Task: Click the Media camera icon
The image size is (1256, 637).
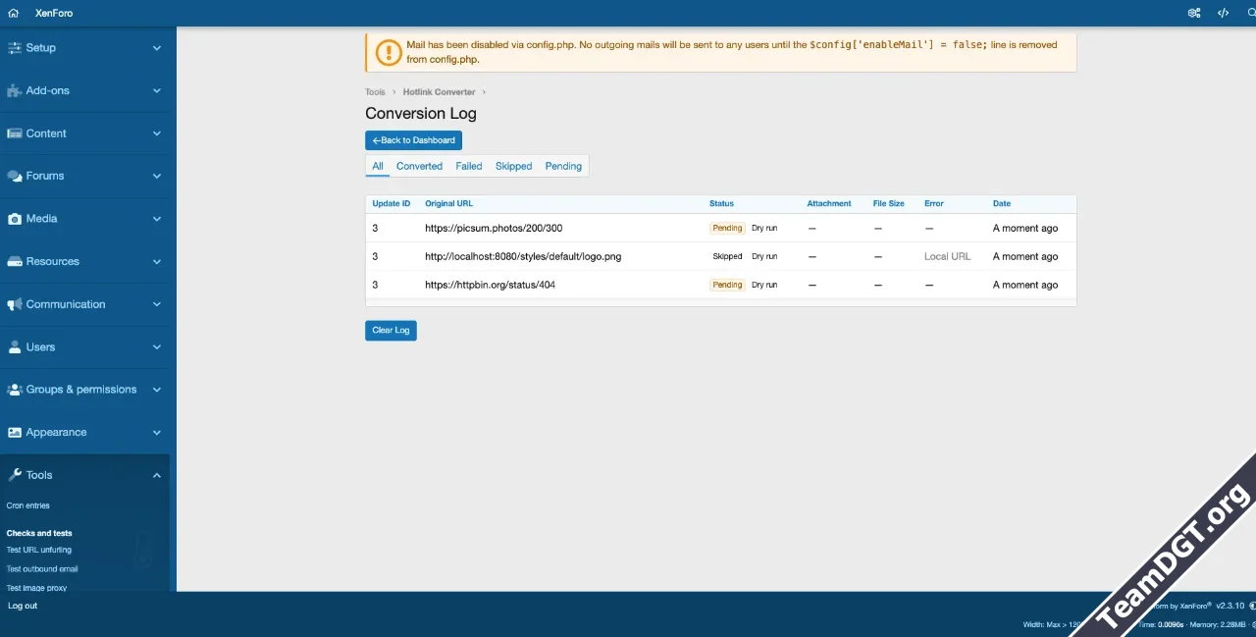Action: 15,219
